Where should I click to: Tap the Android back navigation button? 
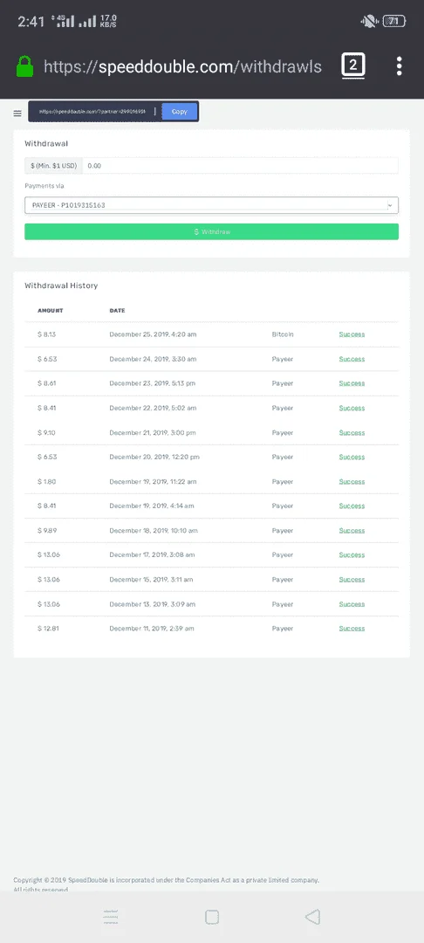tap(312, 917)
